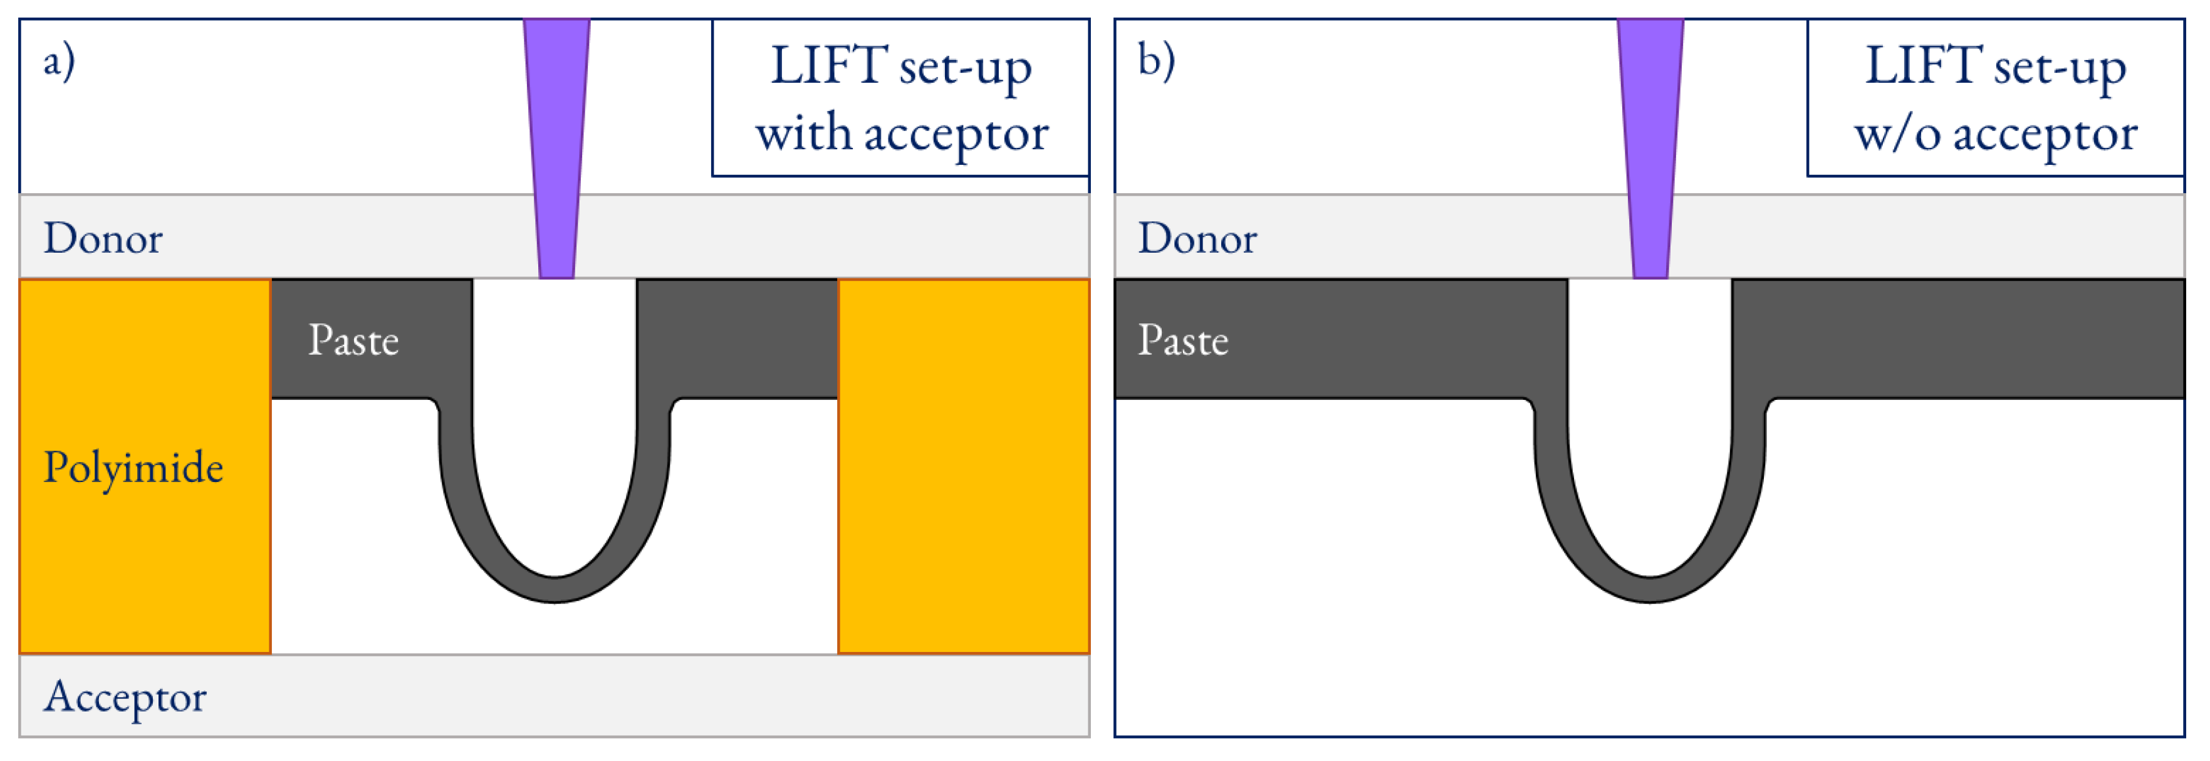This screenshot has height=761, width=2210.
Task: Click the white Paste label in panel a
Action: 353,340
